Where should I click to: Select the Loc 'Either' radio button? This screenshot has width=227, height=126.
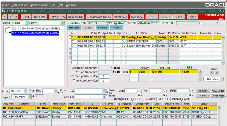point(107,95)
